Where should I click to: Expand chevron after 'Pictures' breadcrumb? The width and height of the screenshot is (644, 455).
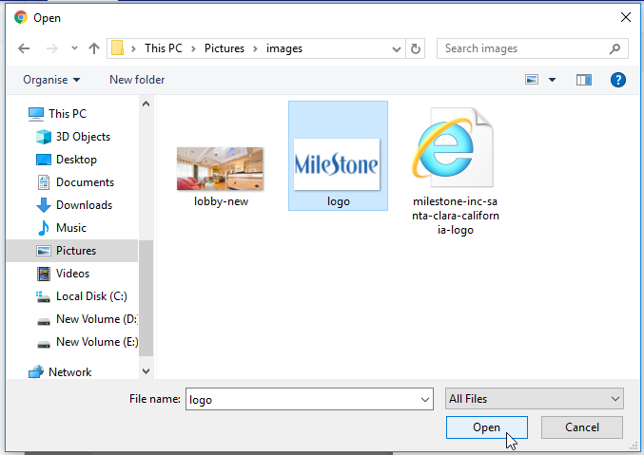255,48
